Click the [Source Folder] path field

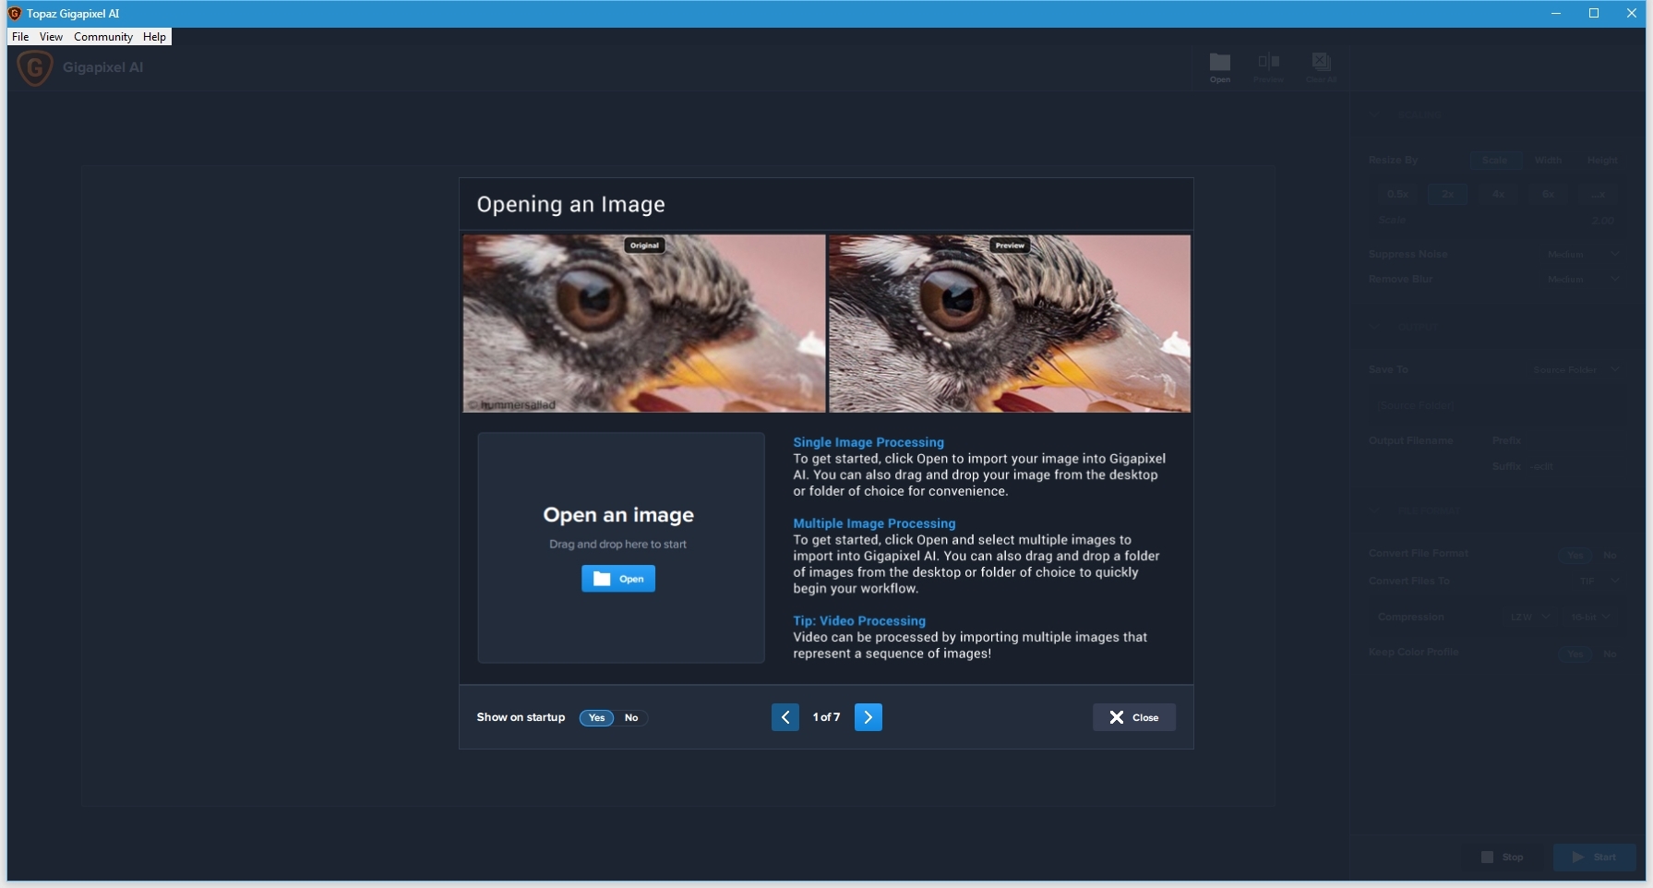point(1495,405)
